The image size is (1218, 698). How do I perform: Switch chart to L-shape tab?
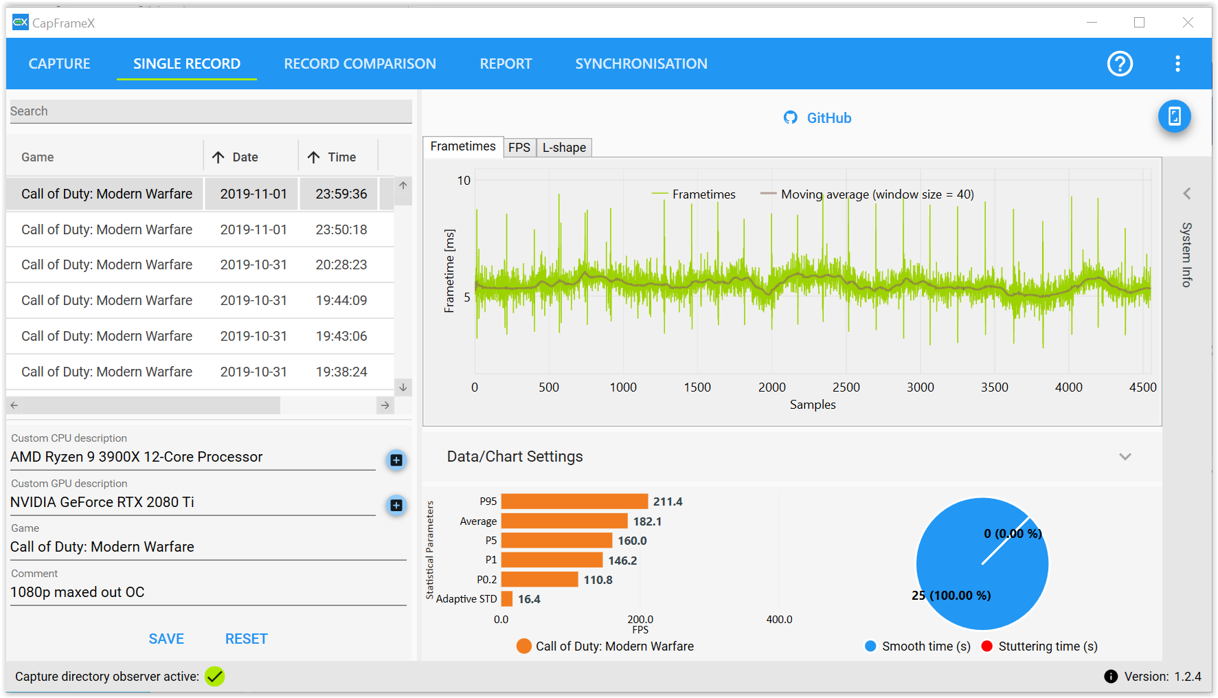coord(564,148)
